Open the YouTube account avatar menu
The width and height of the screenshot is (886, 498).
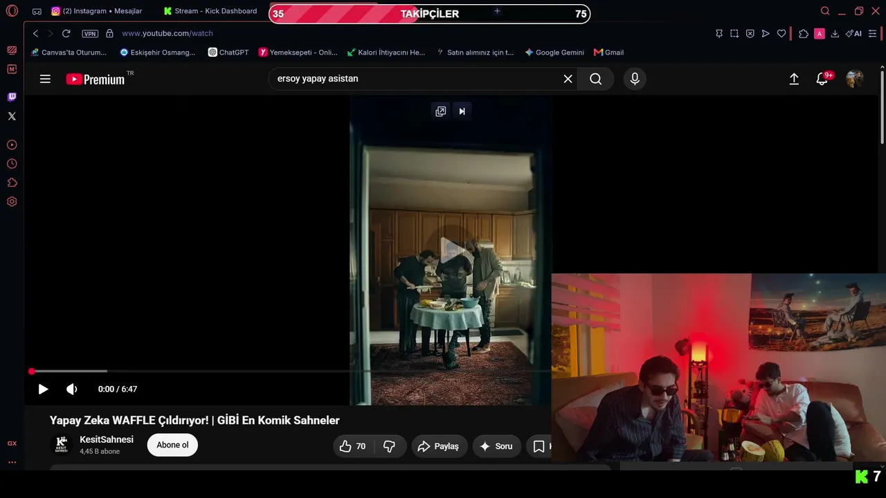tap(854, 79)
